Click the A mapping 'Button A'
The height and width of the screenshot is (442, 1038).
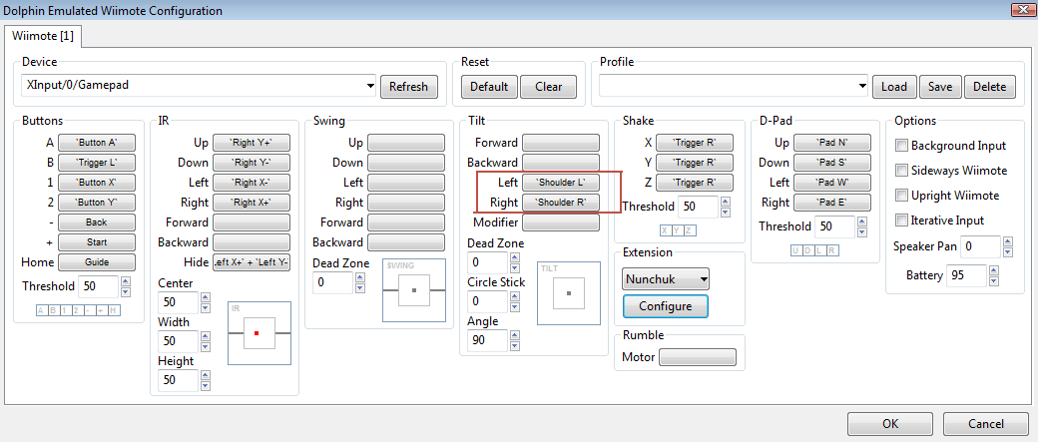click(x=97, y=143)
